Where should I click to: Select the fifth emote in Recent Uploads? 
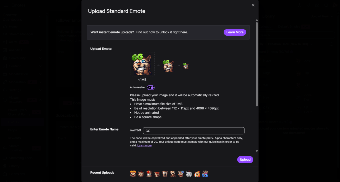point(165,173)
